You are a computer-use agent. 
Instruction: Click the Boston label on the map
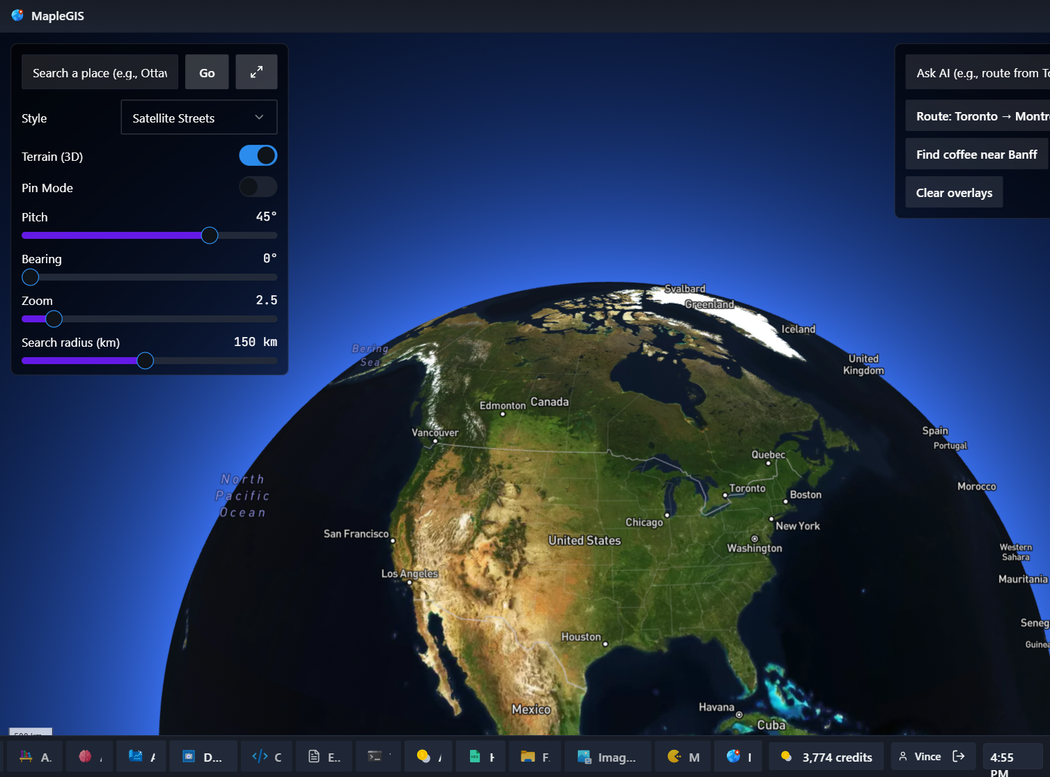point(806,494)
